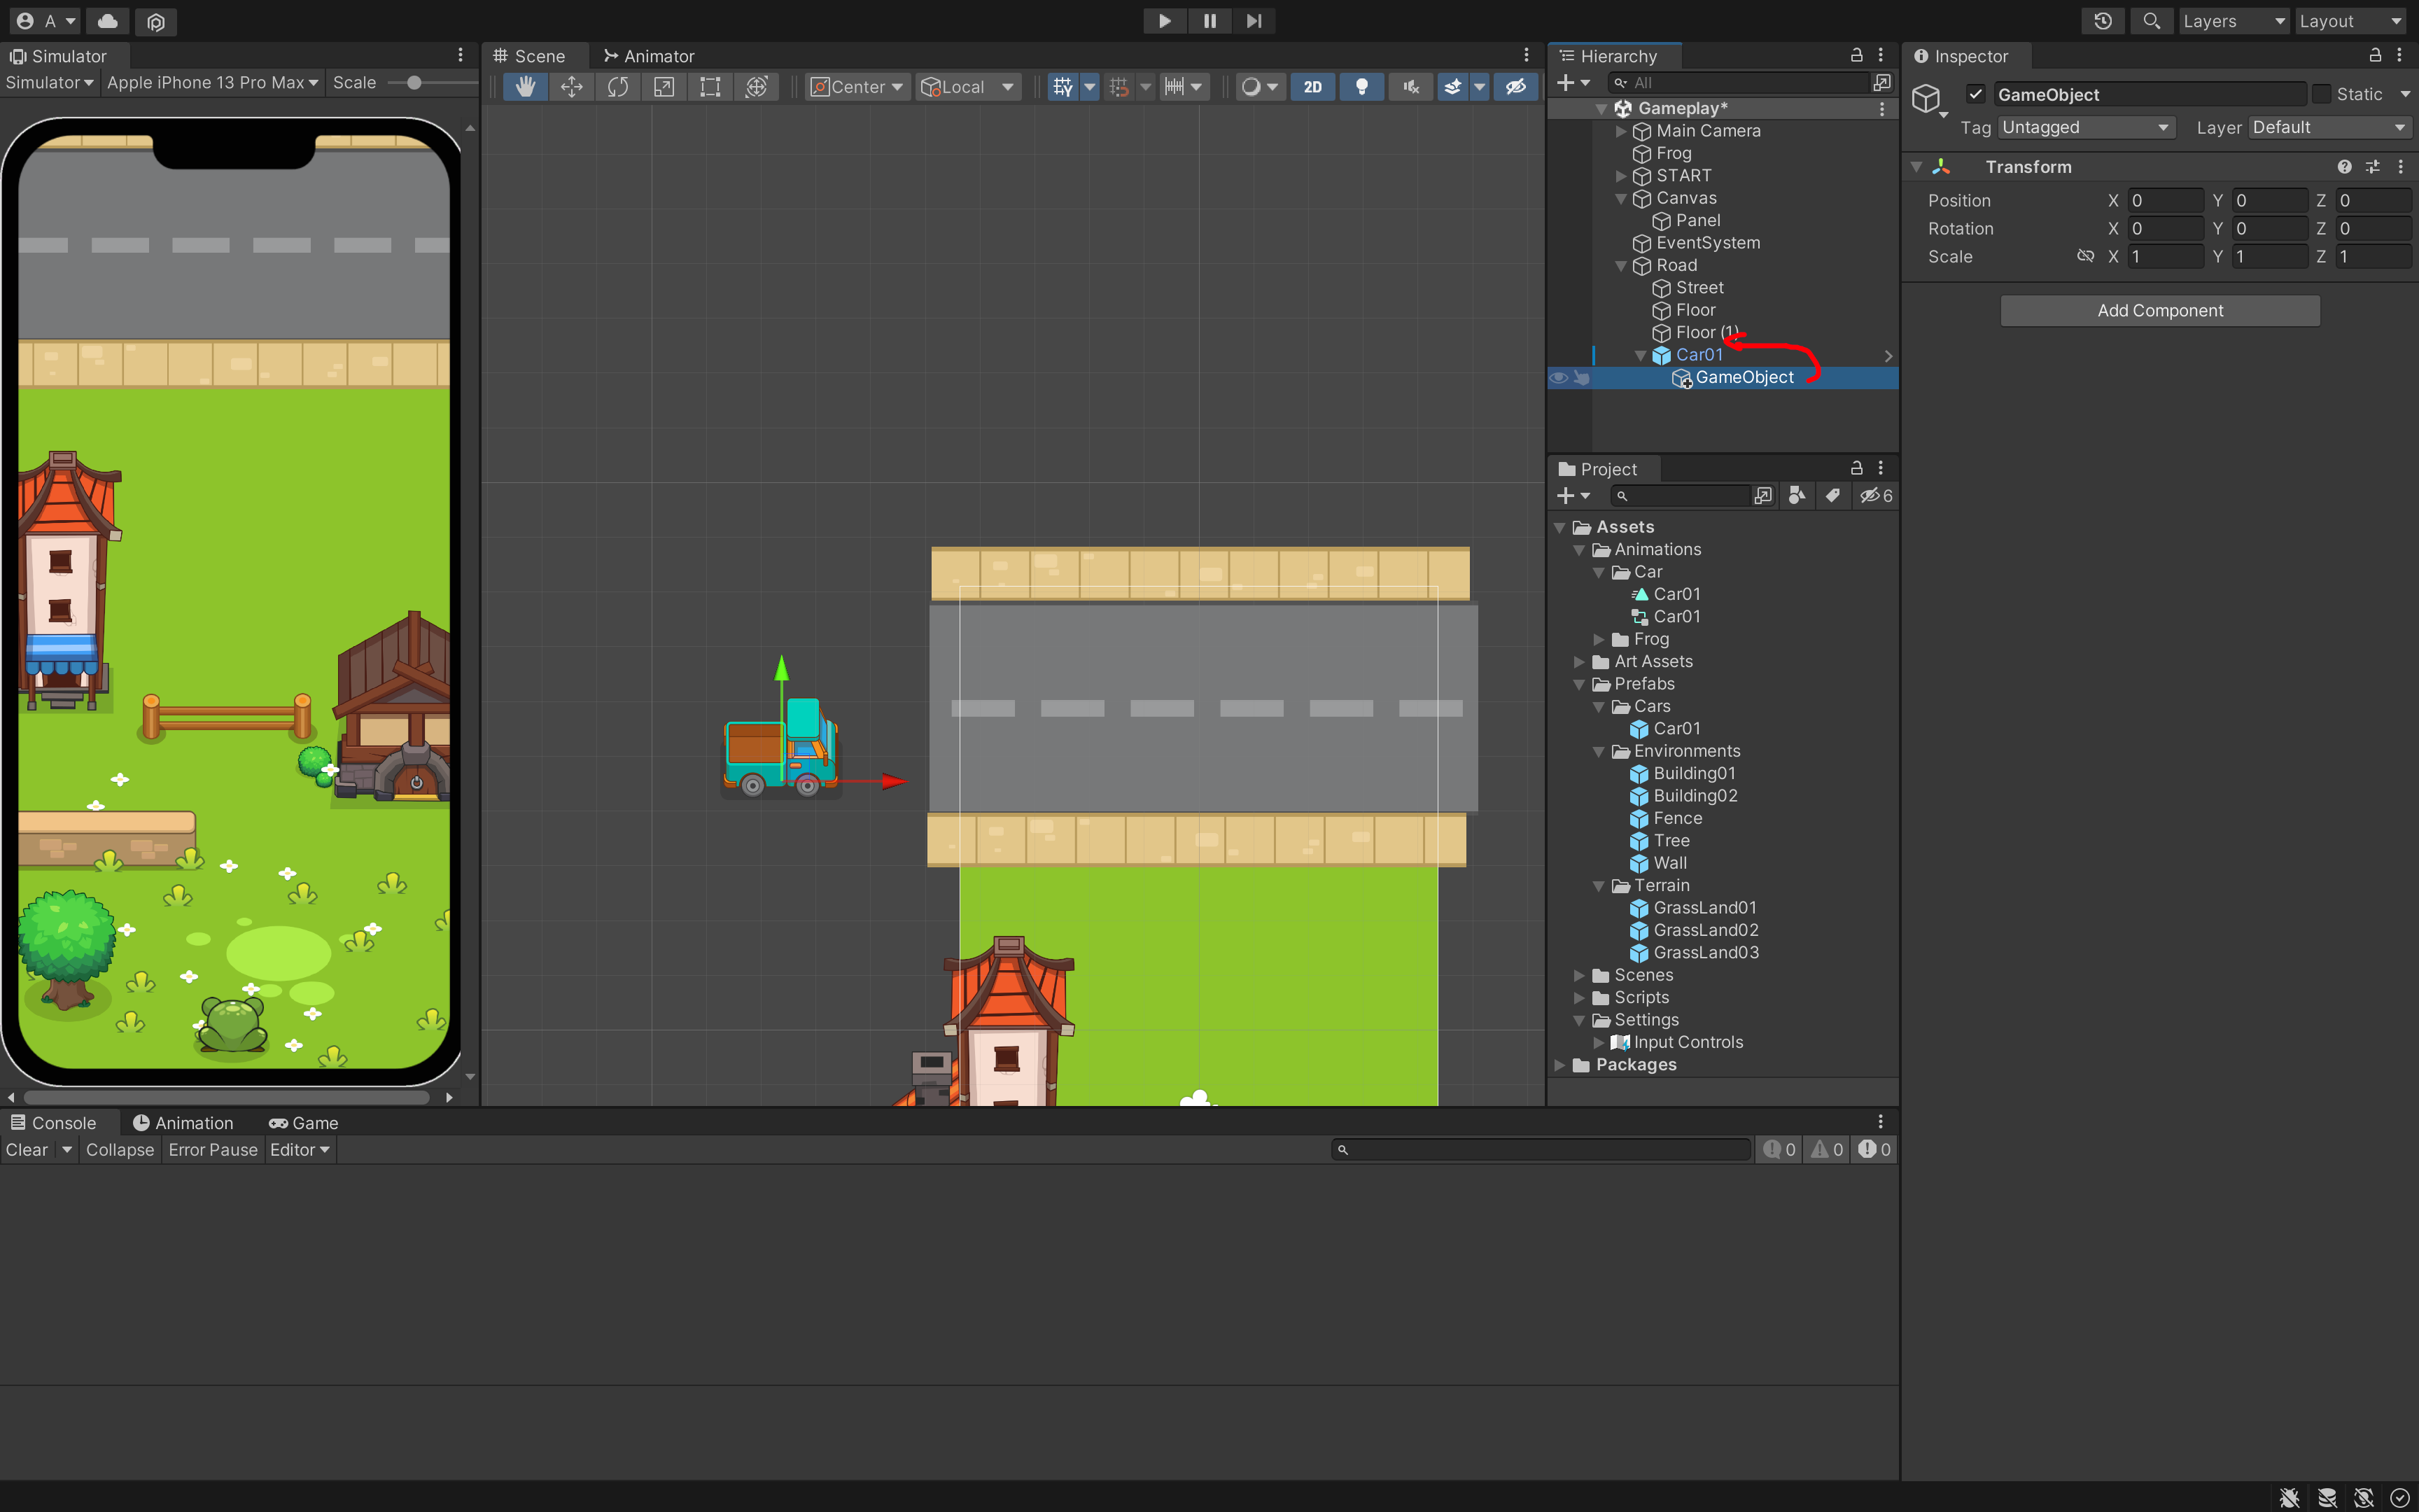Expand the Art Assets folder
The image size is (2419, 1512).
click(x=1578, y=661)
